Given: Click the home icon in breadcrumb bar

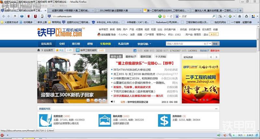Looking at the screenshot, I should click(39, 50).
